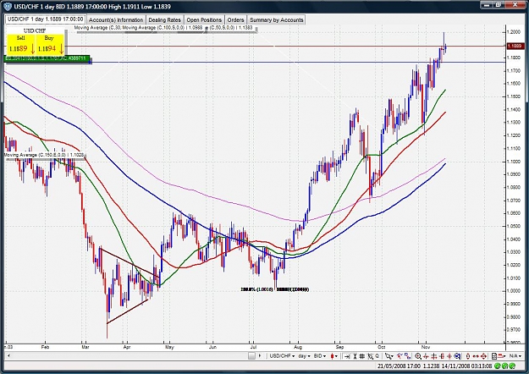The image size is (529, 374).
Task: Click the 14/11/2008 03:13:08 clock text
Action: pos(466,366)
